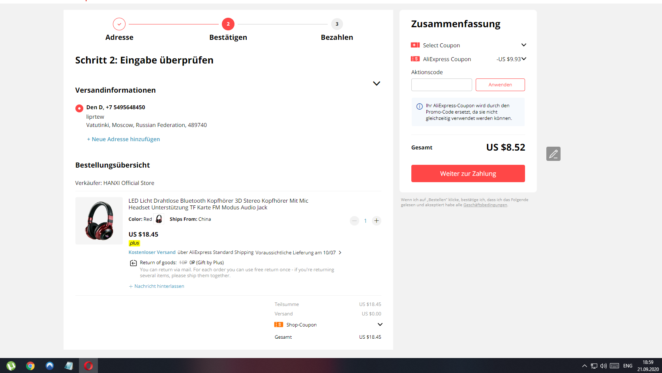Viewport: 662px width, 373px height.
Task: Open the touch keyboard tray icon
Action: (615, 366)
